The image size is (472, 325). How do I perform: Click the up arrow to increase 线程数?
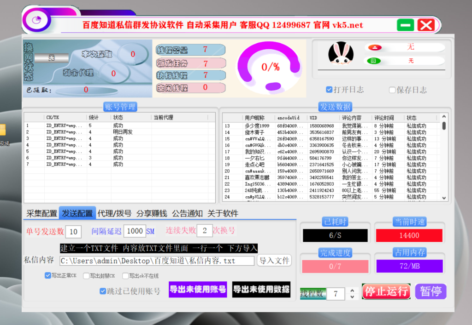pyautogui.click(x=353, y=290)
